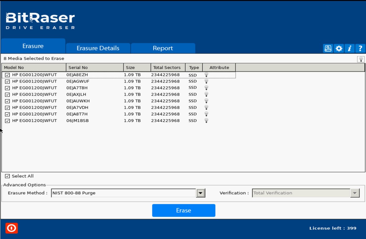This screenshot has width=366, height=239.
Task: Toggle the Select All checkbox
Action: point(7,176)
